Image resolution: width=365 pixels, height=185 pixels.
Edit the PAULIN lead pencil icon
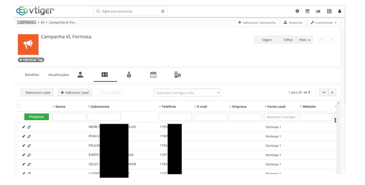tap(24, 146)
